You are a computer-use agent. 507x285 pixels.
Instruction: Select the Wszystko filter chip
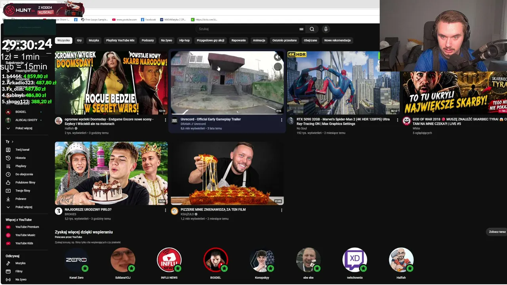pyautogui.click(x=63, y=40)
